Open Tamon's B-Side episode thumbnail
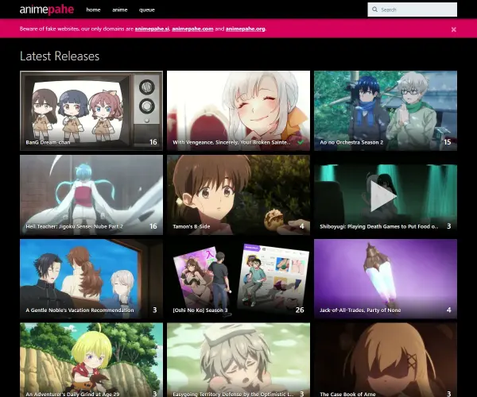This screenshot has height=397, width=477. [x=238, y=195]
